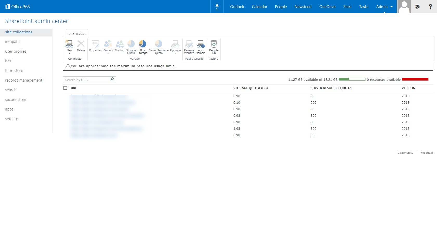437x227 pixels.
Task: Click the Add Domain ribbon icon
Action: tap(201, 44)
